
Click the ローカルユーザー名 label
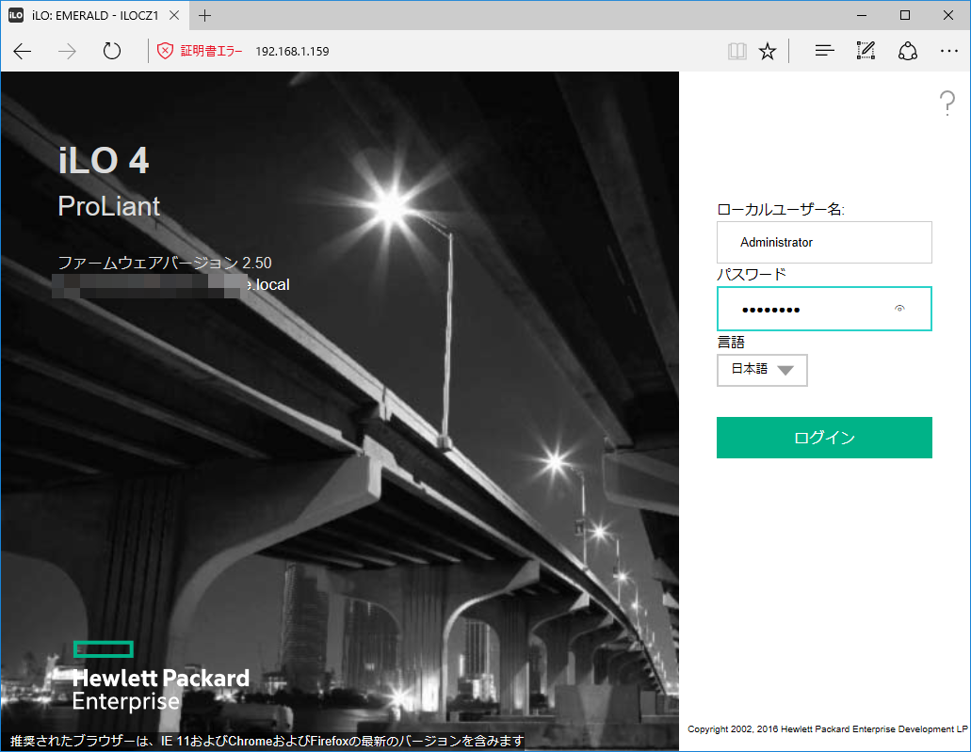pos(780,209)
